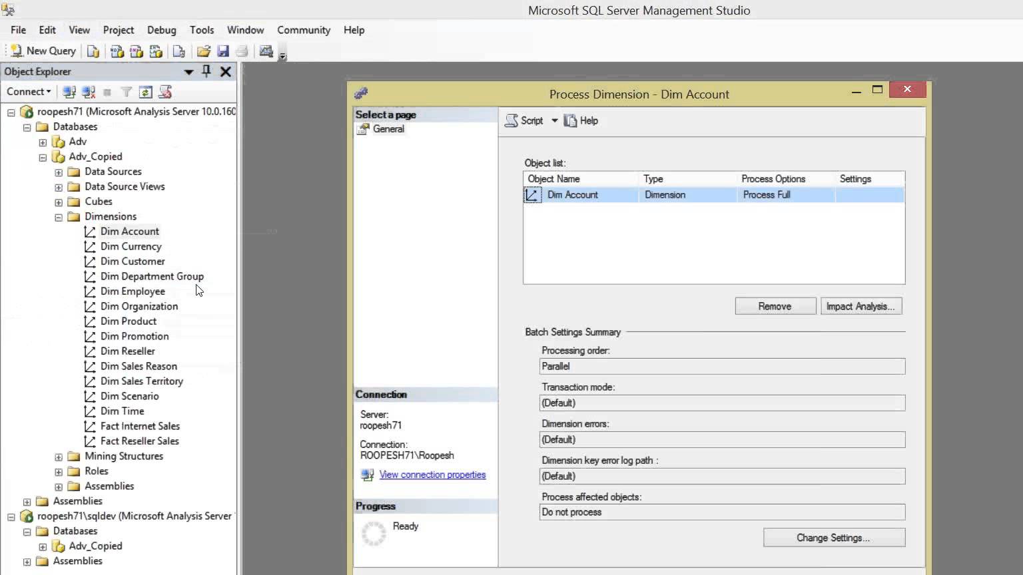The height and width of the screenshot is (575, 1023).
Task: Collapse the first Adv_Copied database node
Action: 43,157
